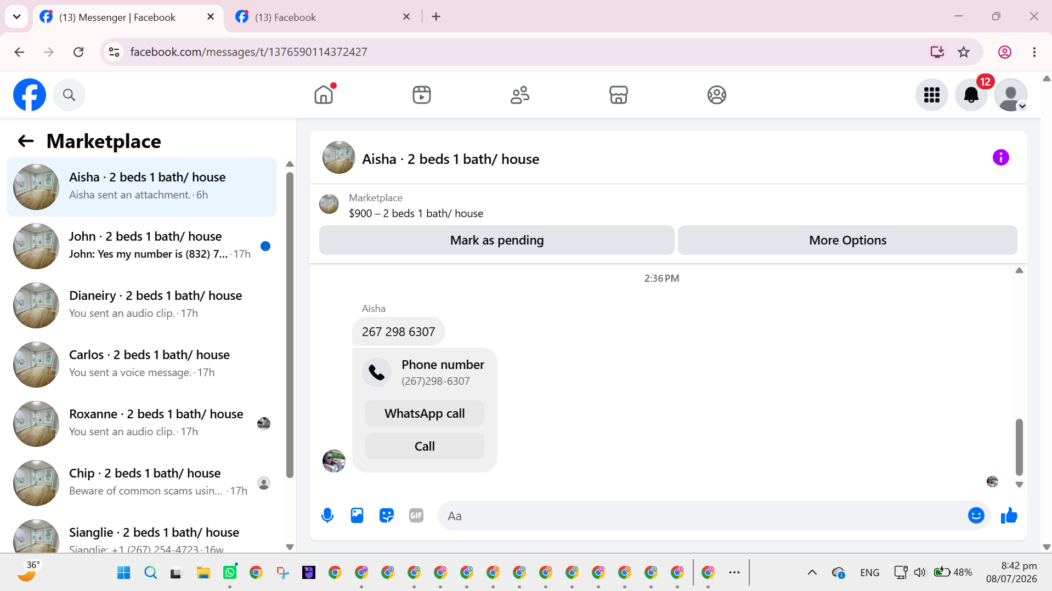Switch to the (13) Facebook browser tab
Screen dimensions: 1052x591
[x=324, y=17]
